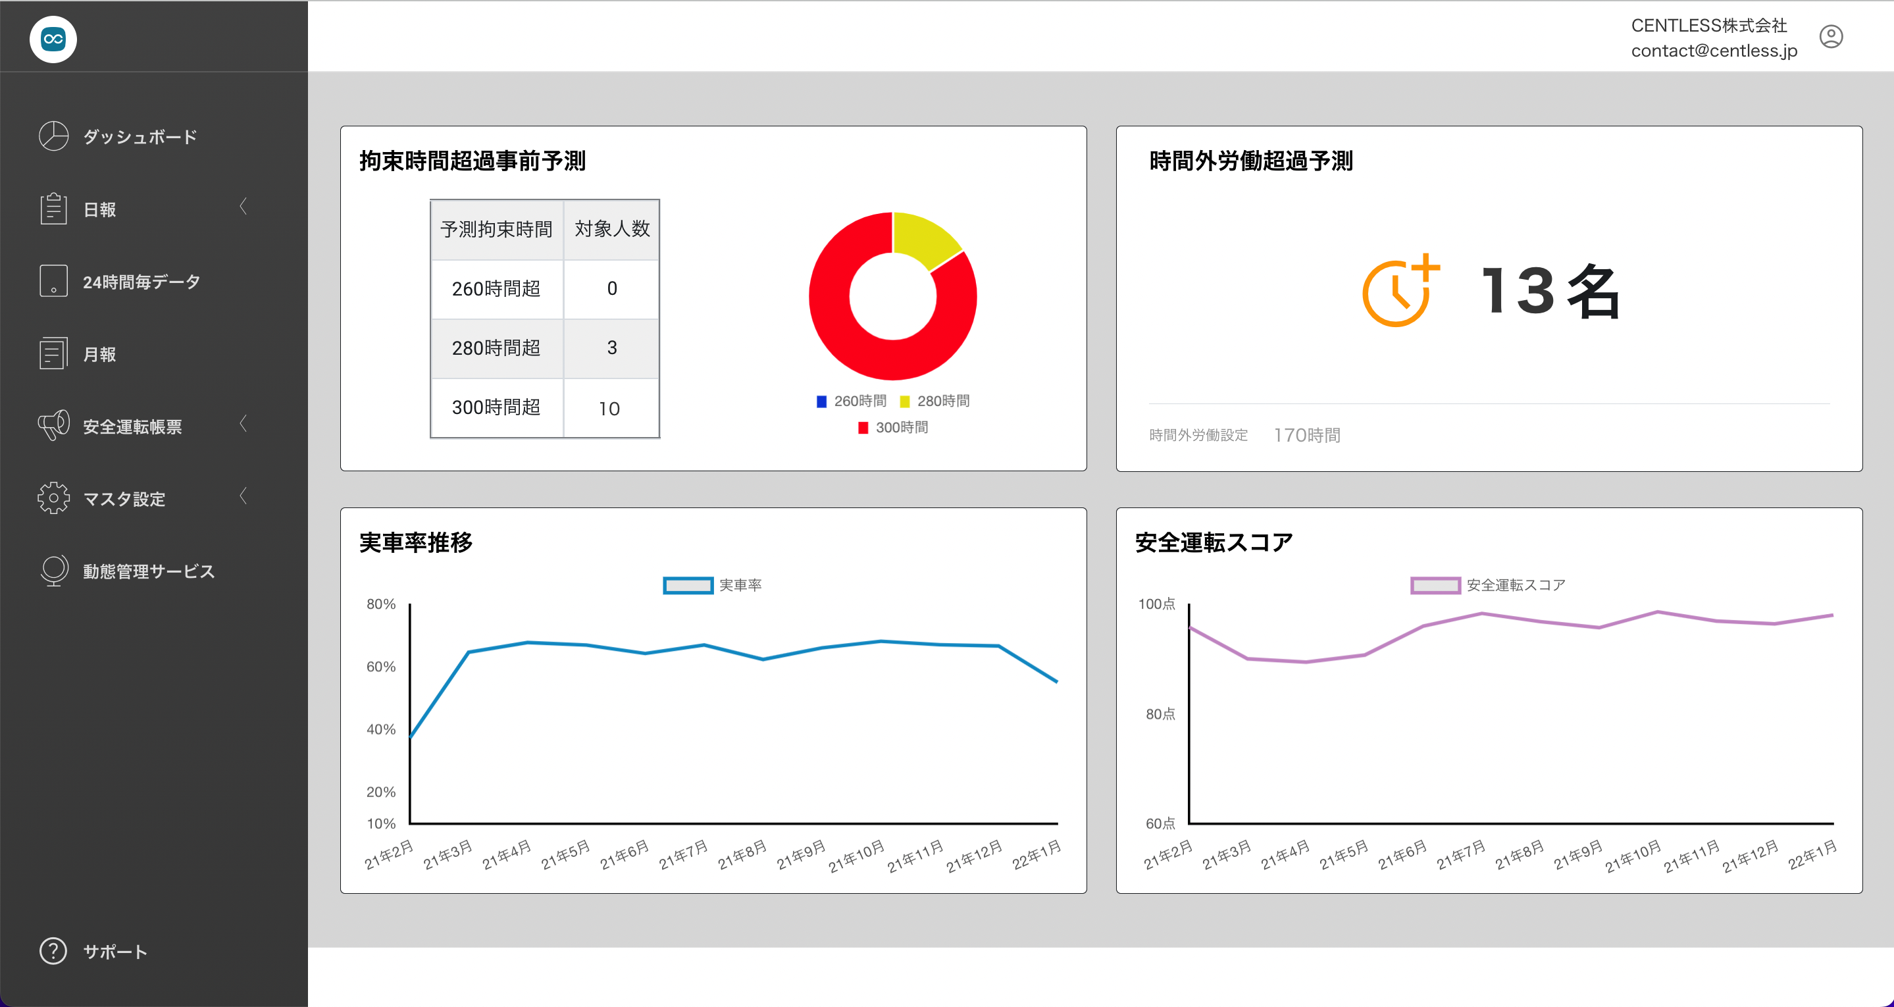The height and width of the screenshot is (1007, 1894).
Task: Click the マスタ設定 gear icon
Action: point(53,498)
